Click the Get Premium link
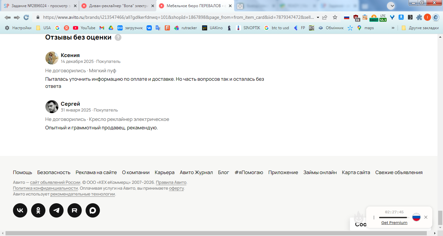Image resolution: width=443 pixels, height=236 pixels. [394, 223]
